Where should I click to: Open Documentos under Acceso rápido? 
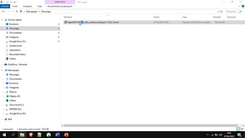[15, 33]
